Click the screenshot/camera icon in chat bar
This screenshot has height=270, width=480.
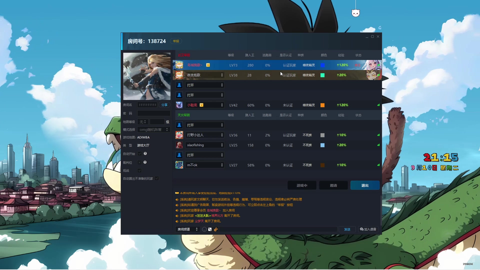point(210,229)
